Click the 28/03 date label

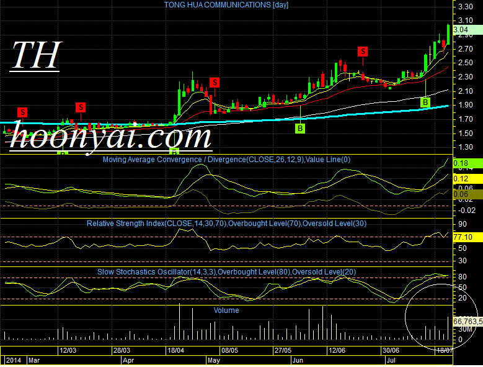(122, 351)
